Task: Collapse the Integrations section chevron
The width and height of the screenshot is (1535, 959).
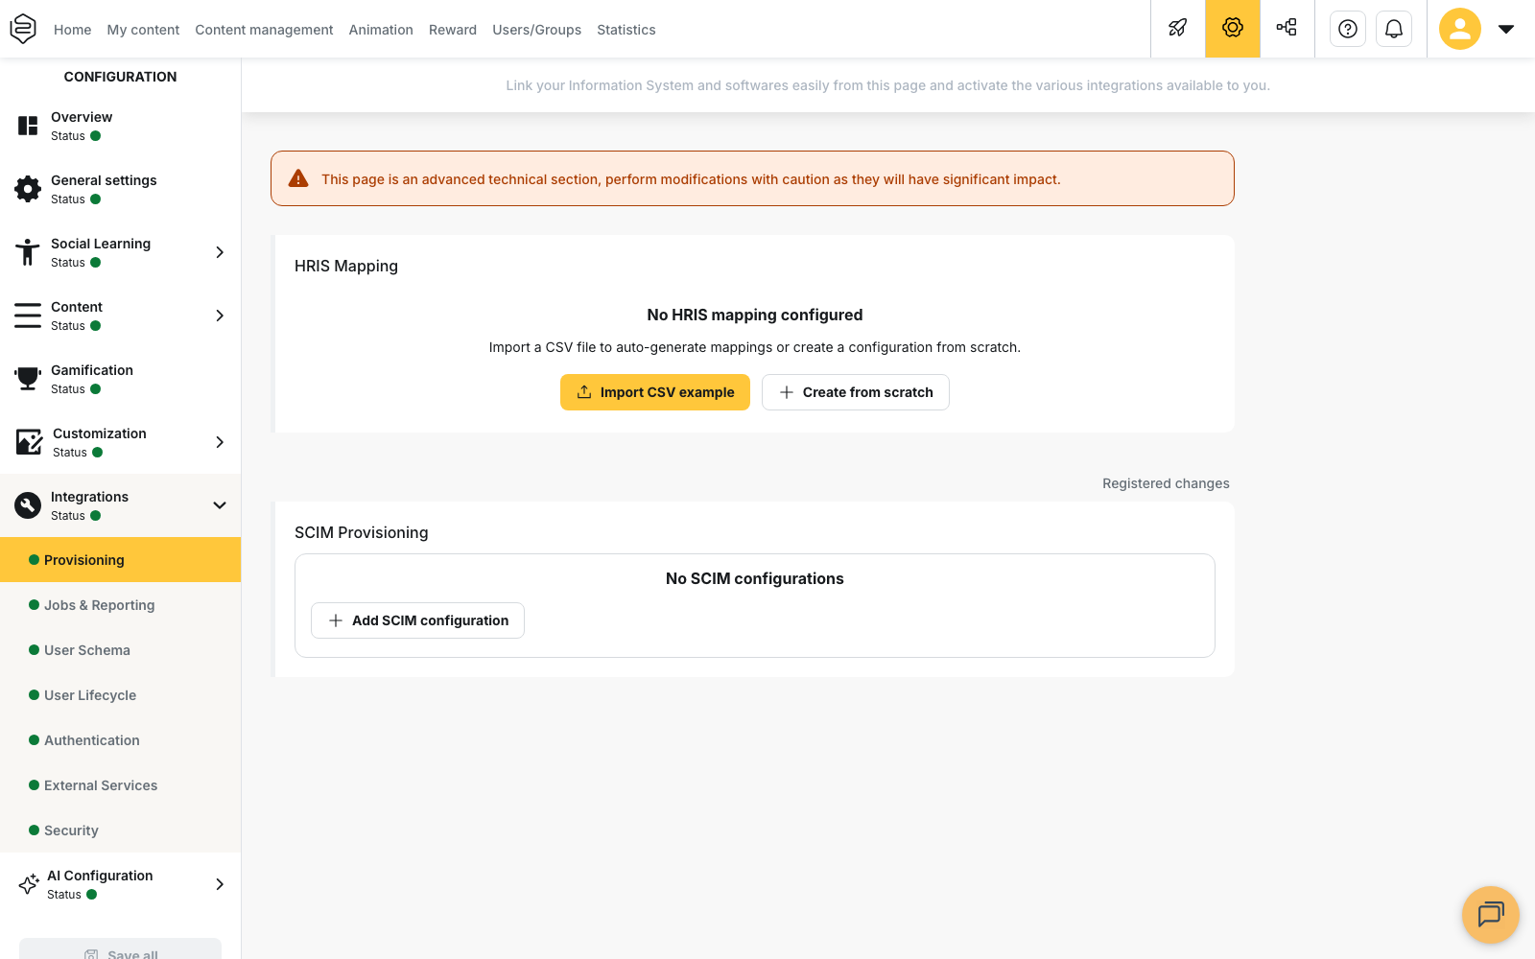Action: (x=220, y=505)
